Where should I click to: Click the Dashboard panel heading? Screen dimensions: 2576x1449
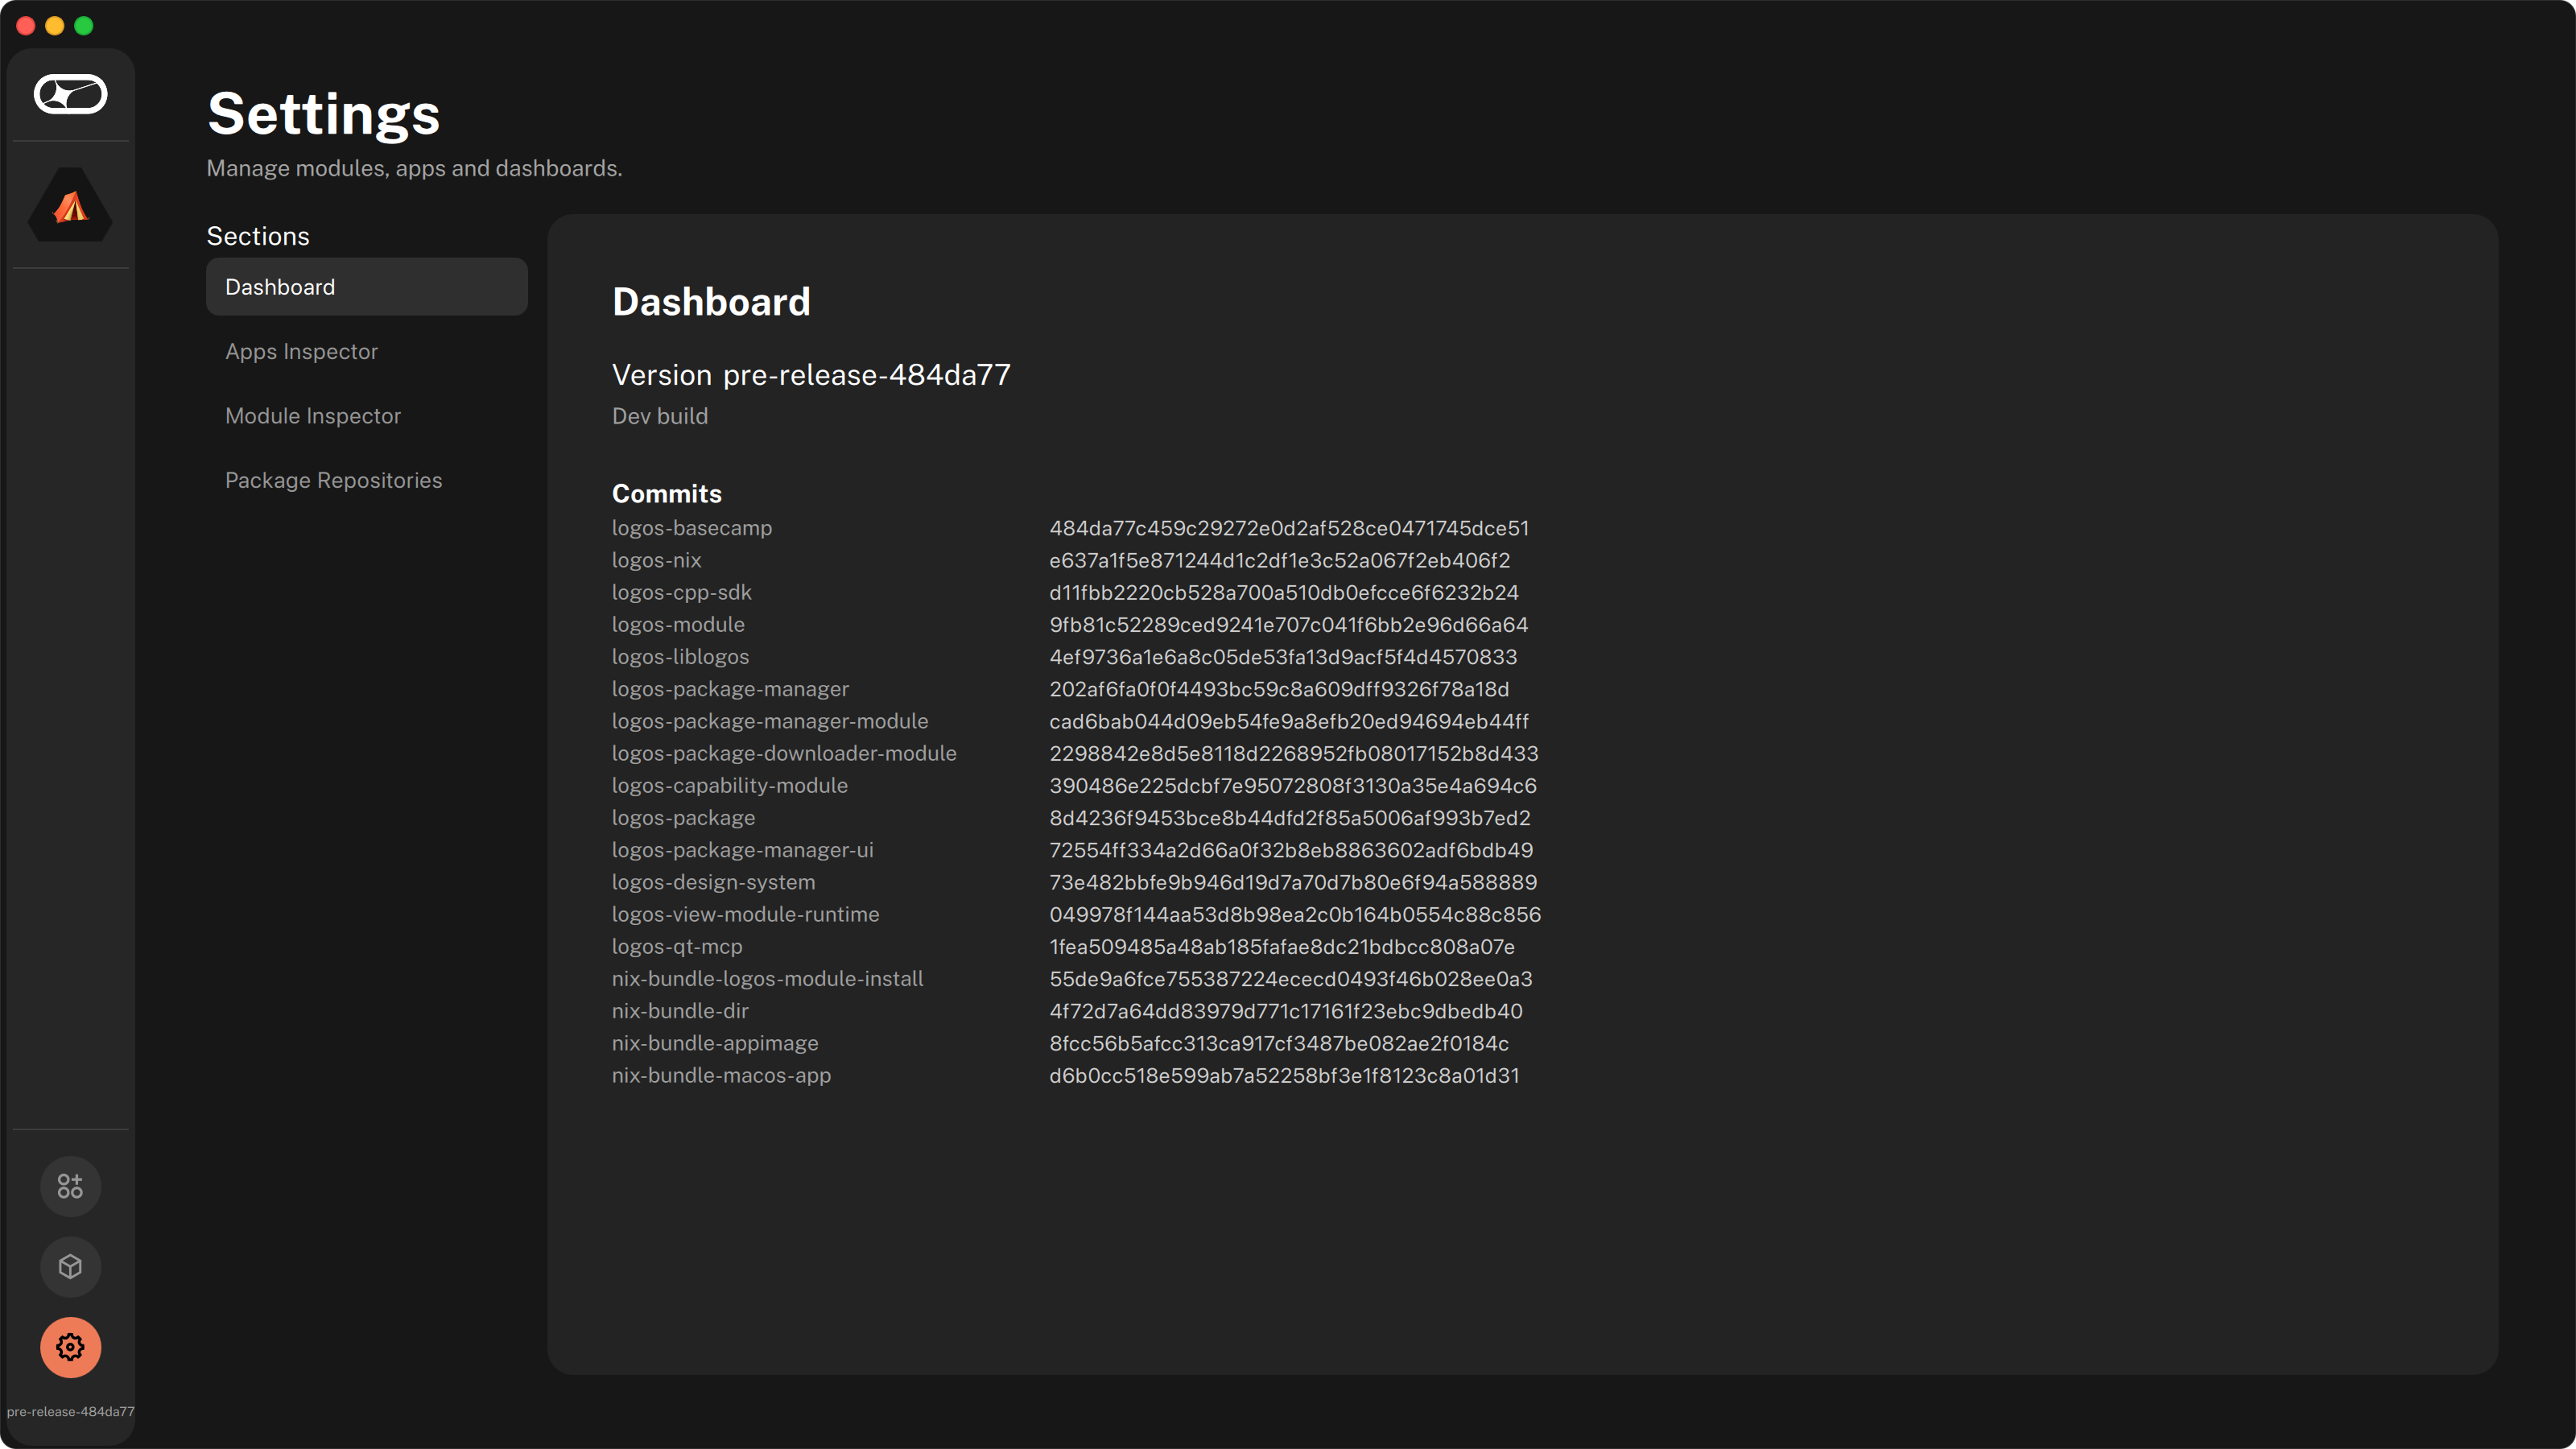pos(711,302)
